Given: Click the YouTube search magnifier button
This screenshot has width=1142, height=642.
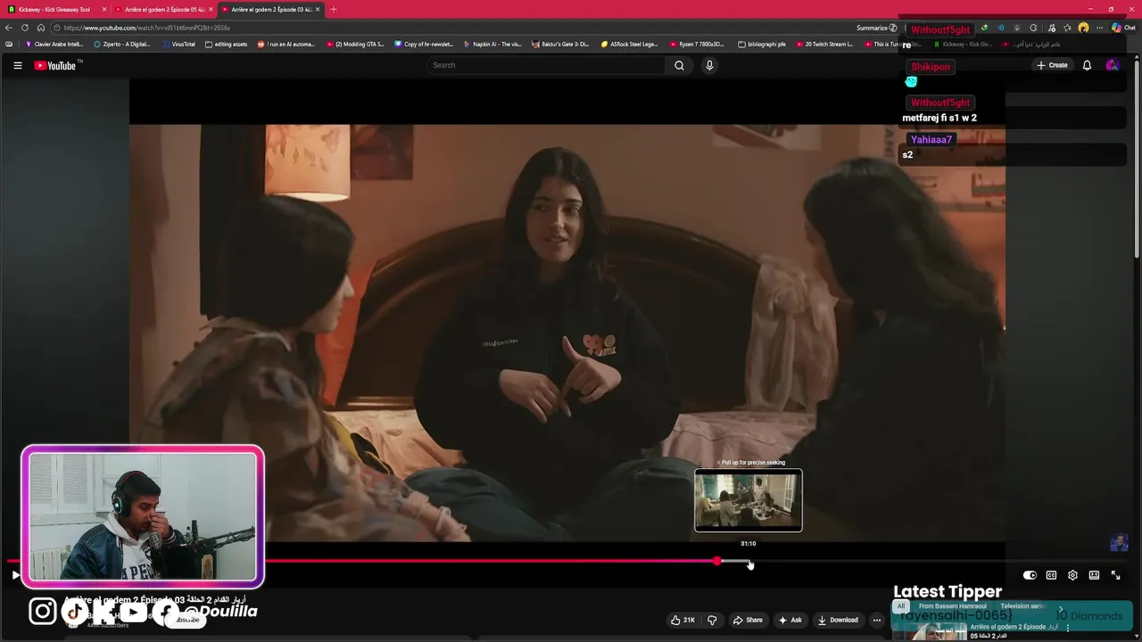Looking at the screenshot, I should (x=679, y=65).
